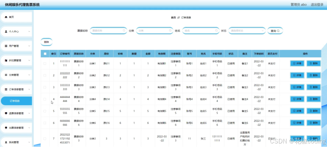Toggle the select-all header checkbox
Screen dimensions: 327x147
(45, 54)
